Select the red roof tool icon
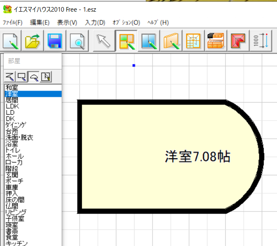The image size is (277, 246). tap(238, 41)
